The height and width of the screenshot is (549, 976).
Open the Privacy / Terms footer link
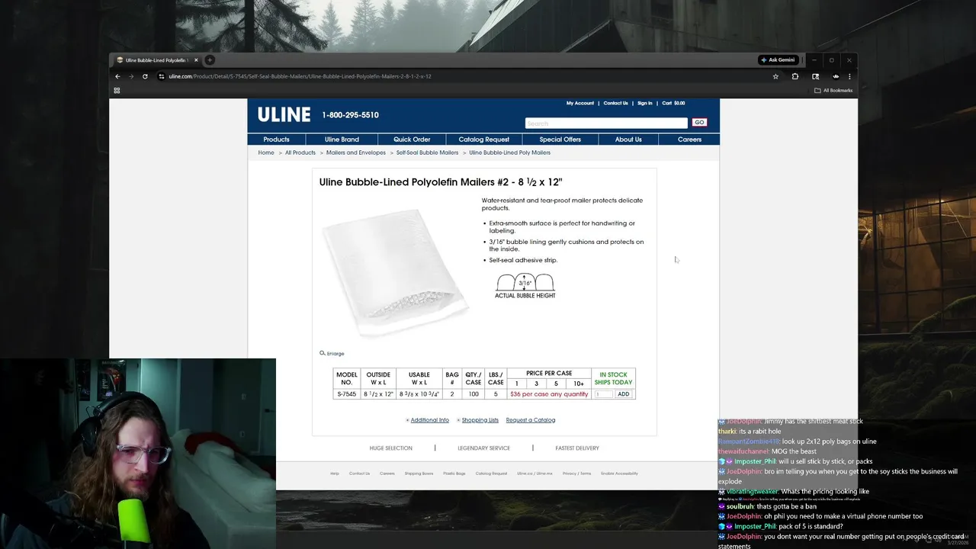coord(576,474)
